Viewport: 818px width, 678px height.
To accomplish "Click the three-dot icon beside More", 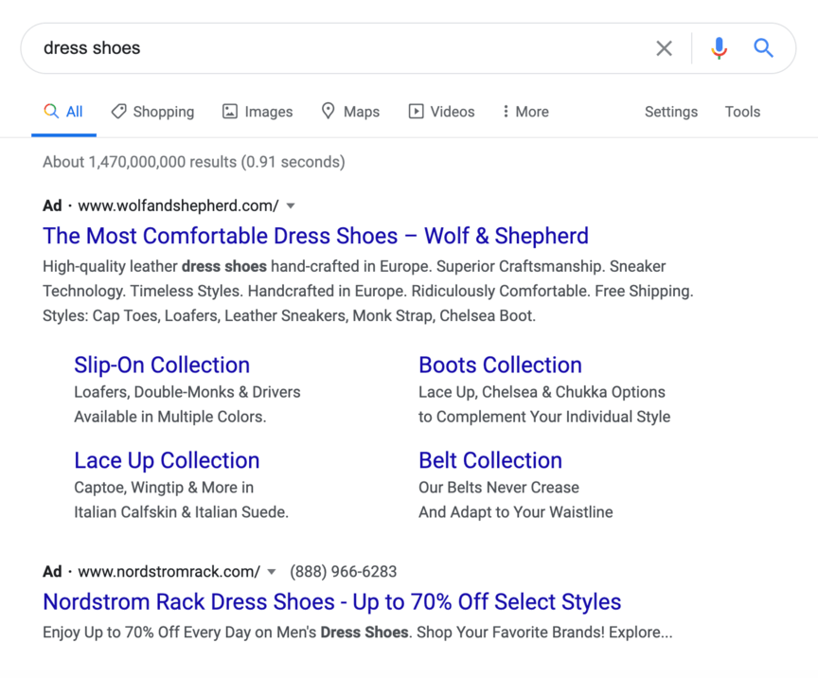I will point(506,111).
